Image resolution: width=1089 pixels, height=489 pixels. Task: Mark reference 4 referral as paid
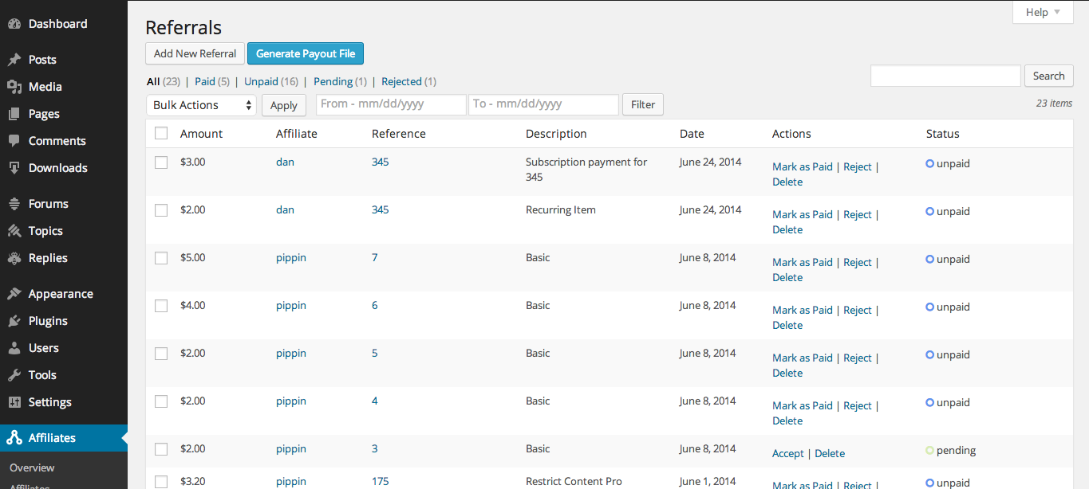coord(803,405)
